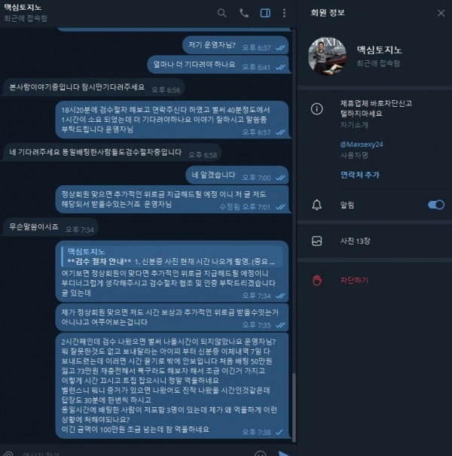Select 차단하기 to block user

[354, 281]
